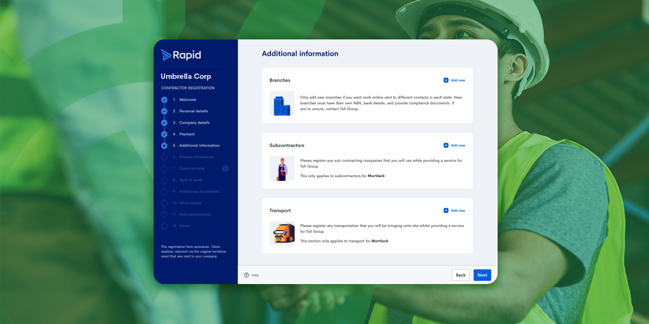Click the checkmark icon on Welcome step
The height and width of the screenshot is (324, 649).
coord(164,99)
